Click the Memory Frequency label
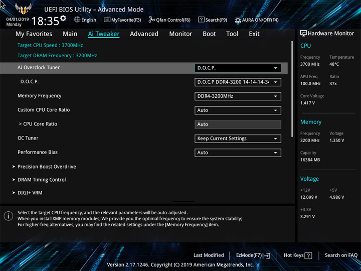Viewport: 361px width, 271px height. tap(40, 96)
